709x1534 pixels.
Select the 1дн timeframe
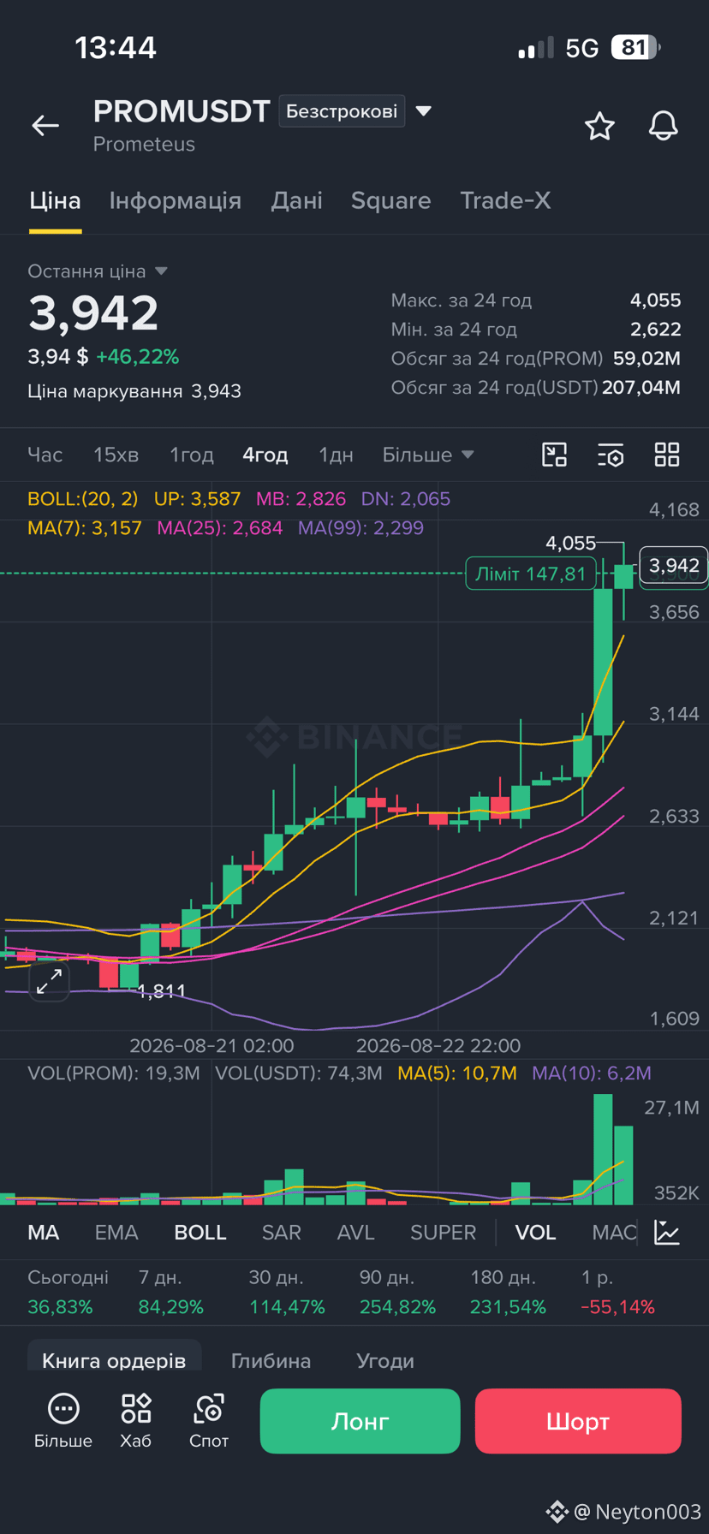[x=337, y=455]
